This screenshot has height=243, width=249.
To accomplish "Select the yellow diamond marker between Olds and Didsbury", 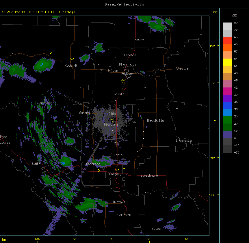I will [112, 120].
